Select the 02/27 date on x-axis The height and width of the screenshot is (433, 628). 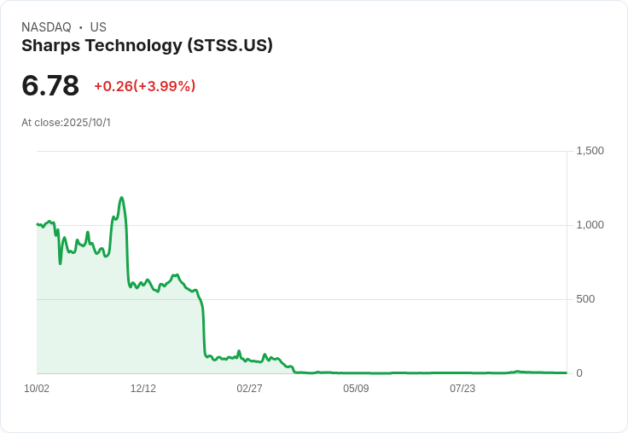point(249,389)
